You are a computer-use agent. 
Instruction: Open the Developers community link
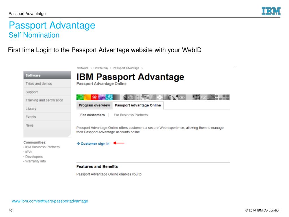click(x=34, y=157)
